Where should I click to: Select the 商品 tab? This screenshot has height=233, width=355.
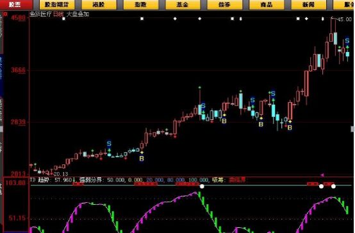coord(267,4)
